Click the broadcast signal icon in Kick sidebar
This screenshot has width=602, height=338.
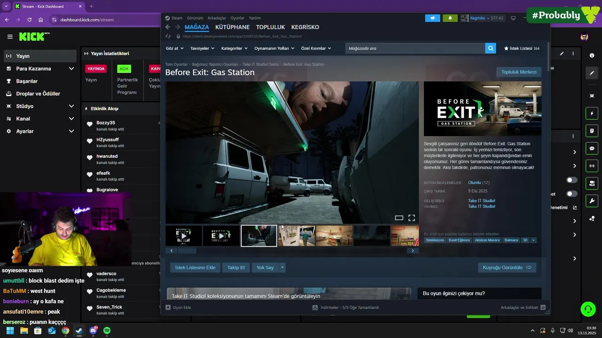(592, 166)
